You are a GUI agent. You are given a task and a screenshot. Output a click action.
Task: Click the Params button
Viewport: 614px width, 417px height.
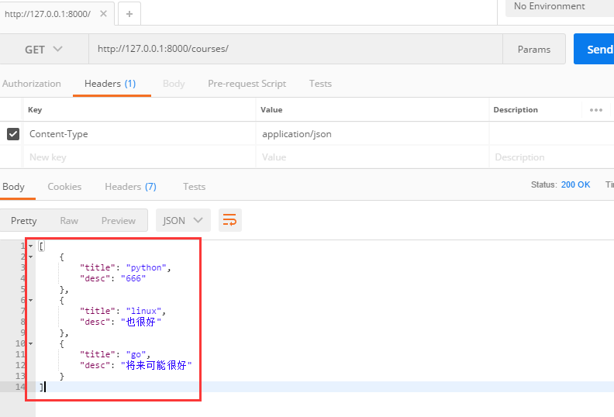point(534,50)
